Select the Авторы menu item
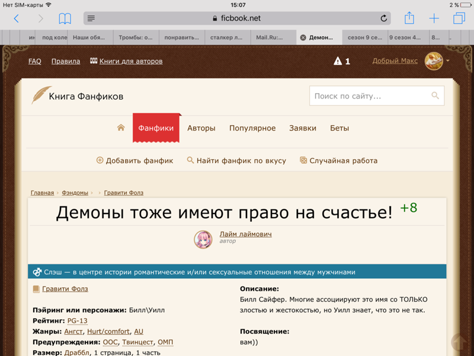 [x=201, y=128]
